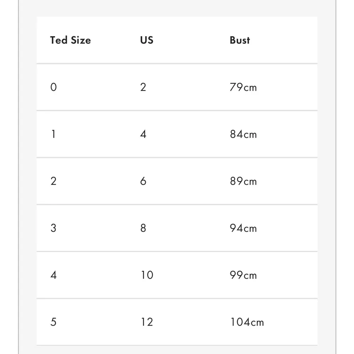Select the 99cm bust measurement
The image size is (354, 354).
(x=243, y=275)
